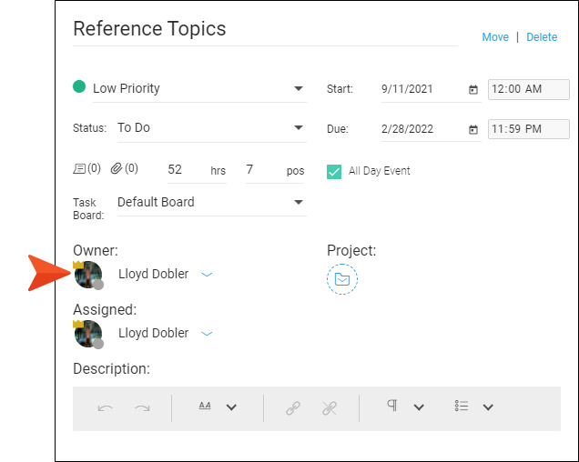Expand the Owner Lloyd Dobler chevron
The width and height of the screenshot is (579, 462).
coord(207,275)
